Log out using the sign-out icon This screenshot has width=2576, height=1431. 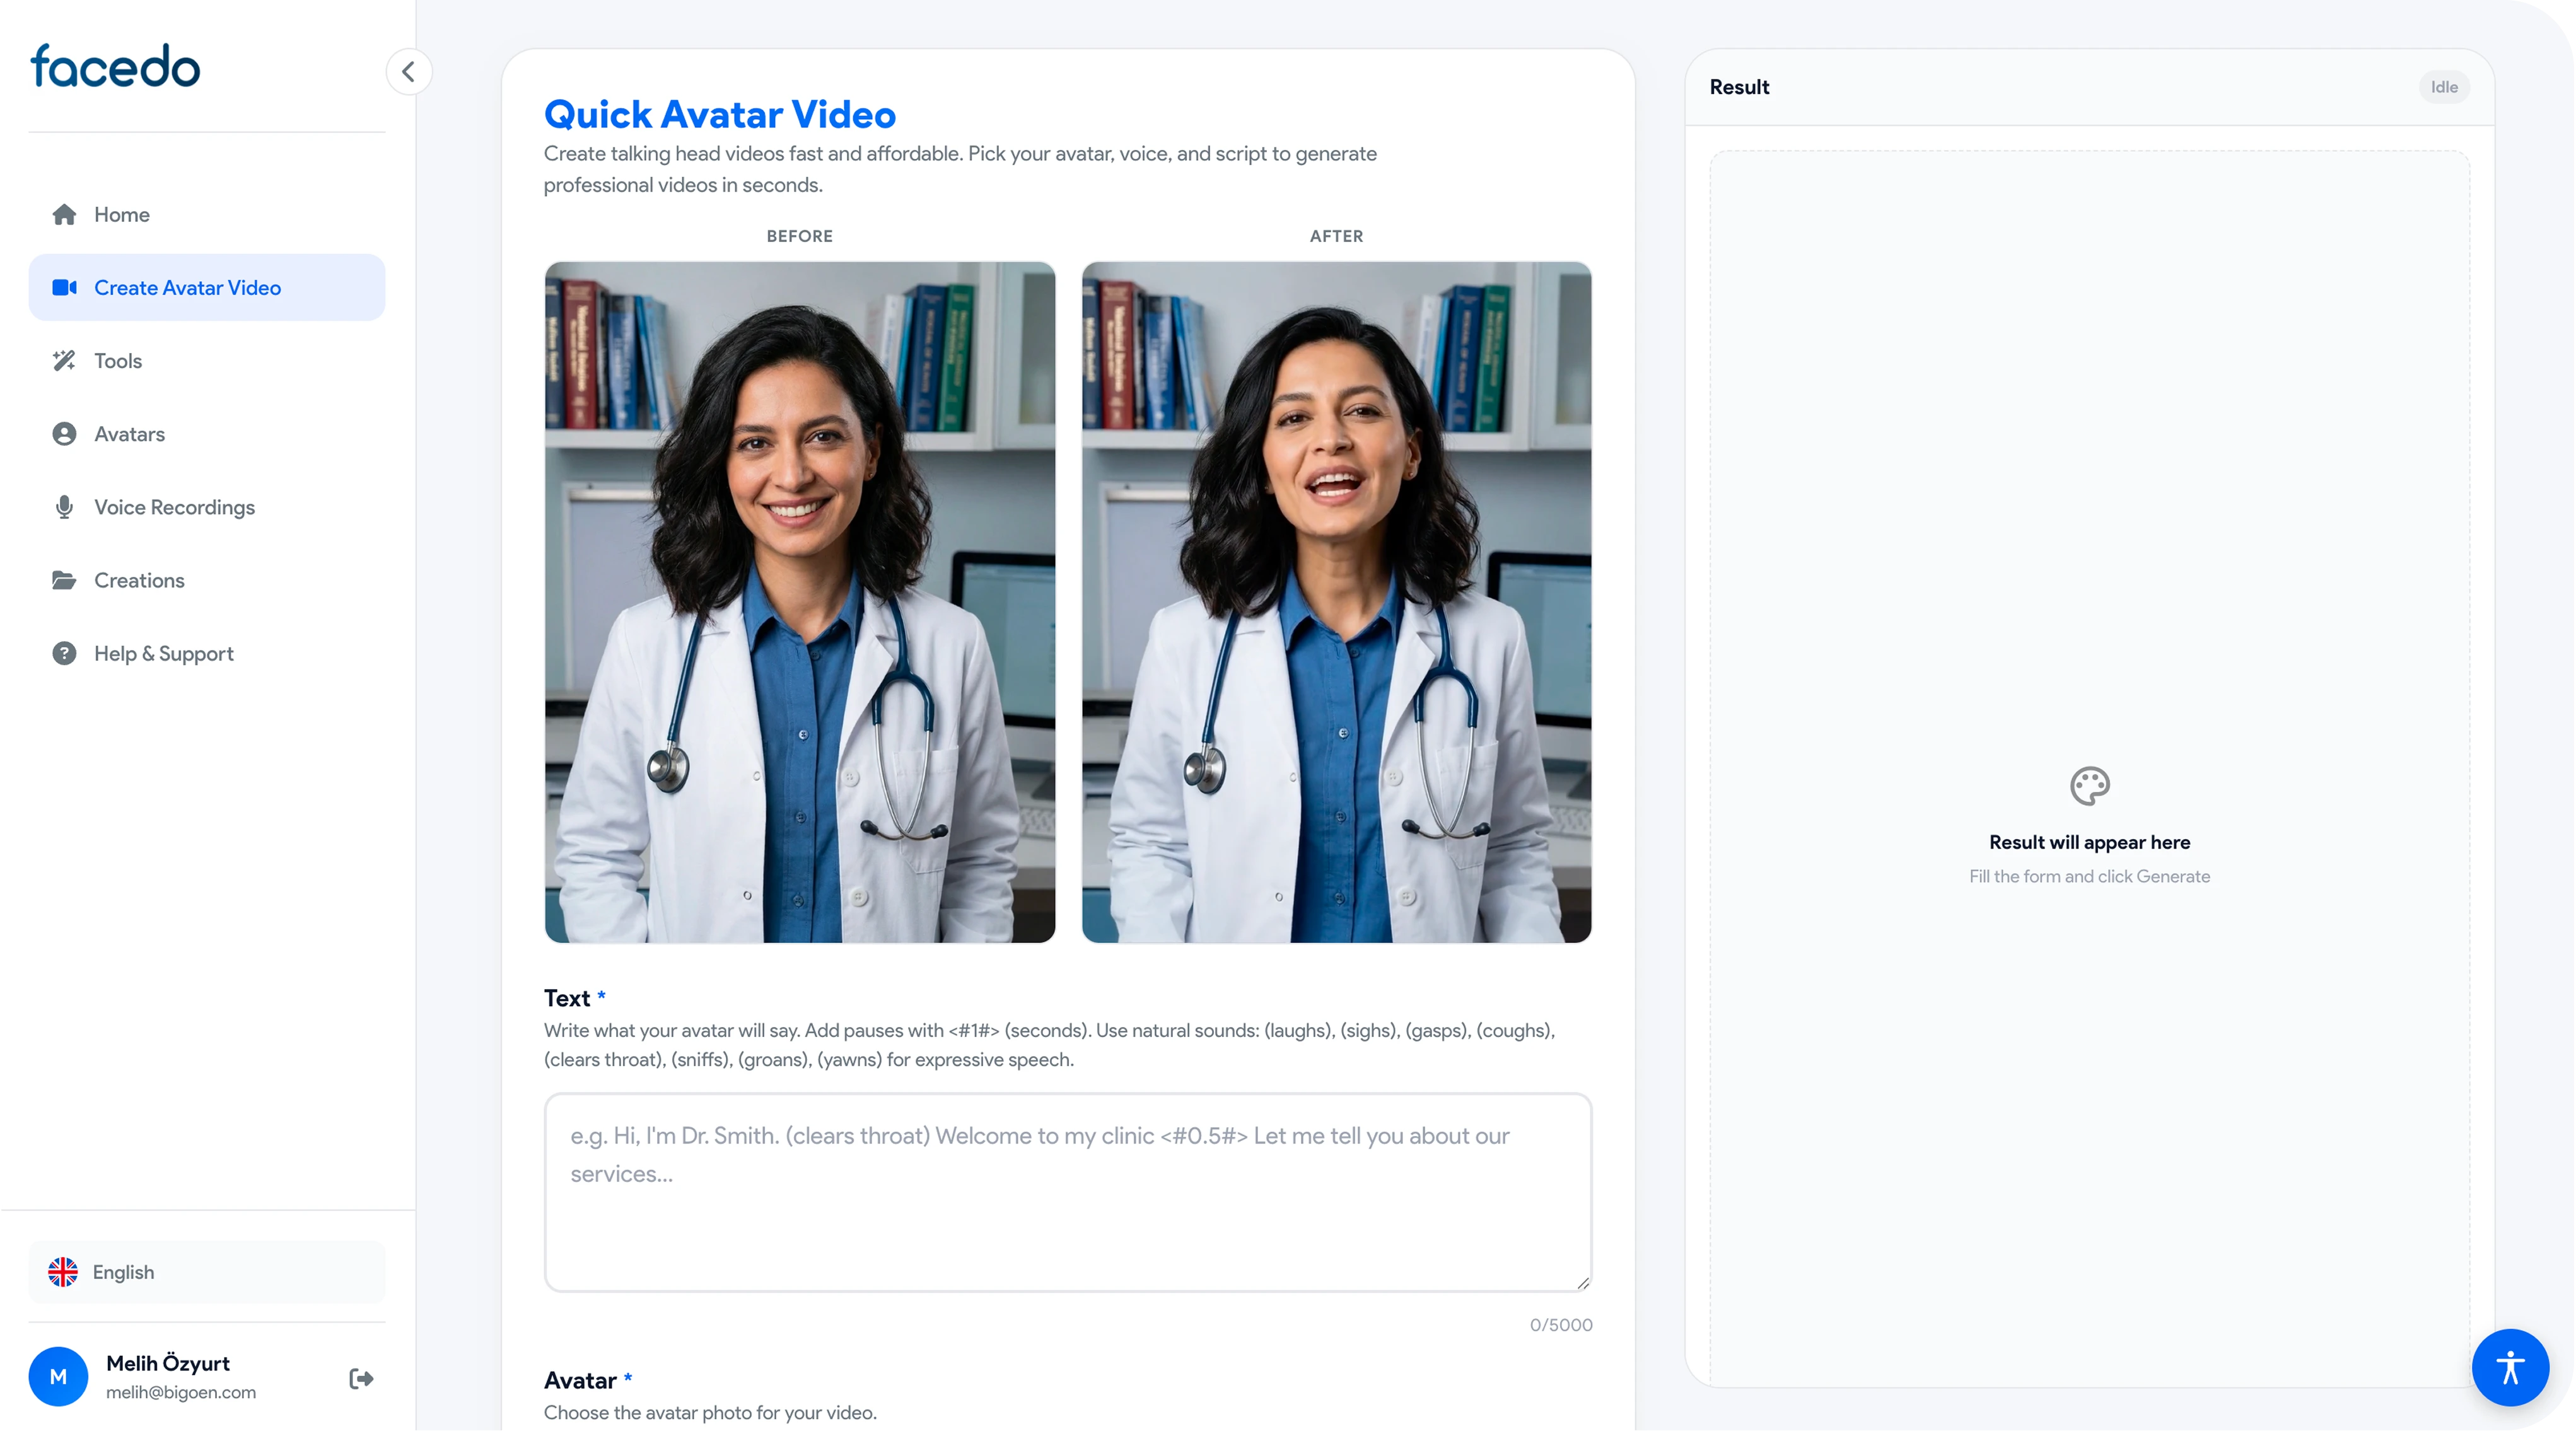click(361, 1378)
